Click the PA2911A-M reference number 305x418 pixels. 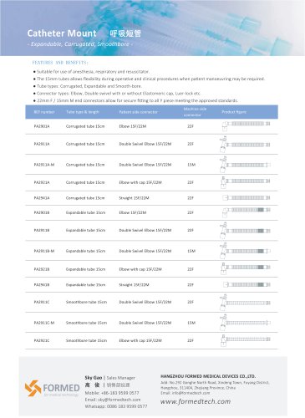click(44, 165)
